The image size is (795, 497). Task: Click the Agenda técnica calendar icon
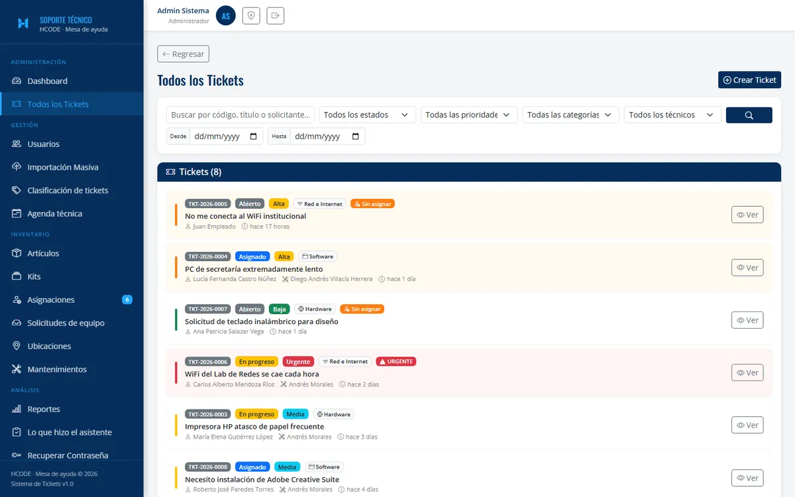pyautogui.click(x=17, y=213)
